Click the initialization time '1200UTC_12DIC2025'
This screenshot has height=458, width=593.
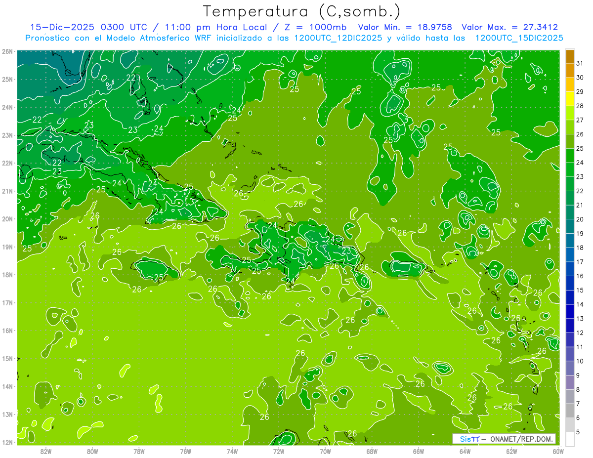338,38
